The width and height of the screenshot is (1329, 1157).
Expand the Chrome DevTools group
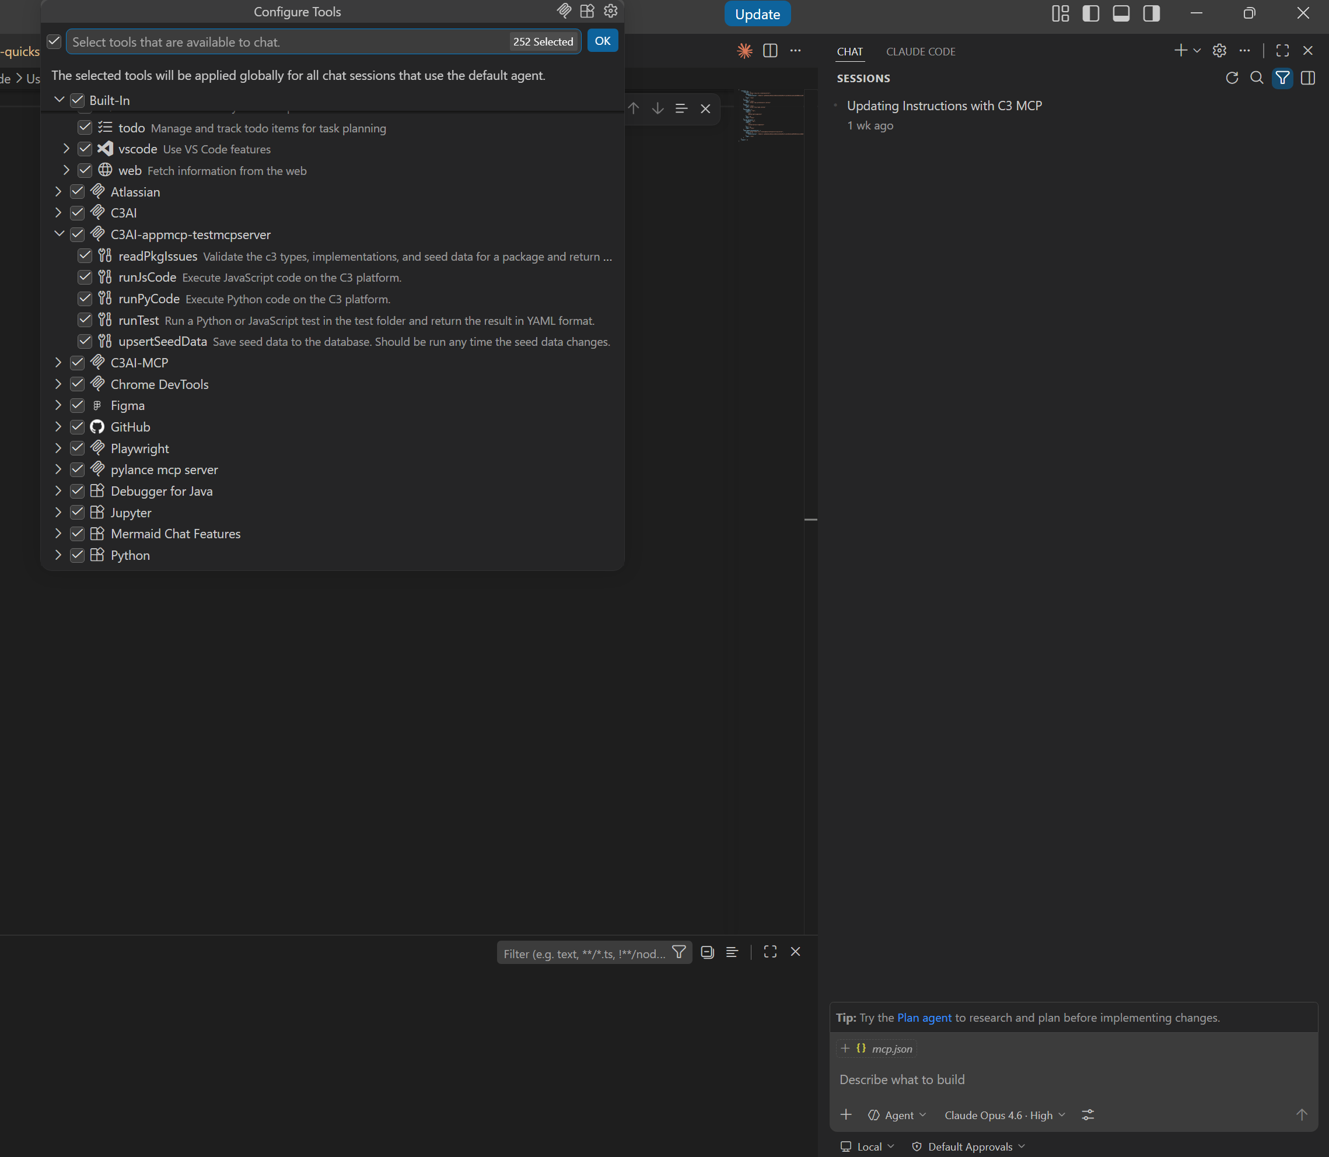coord(59,384)
